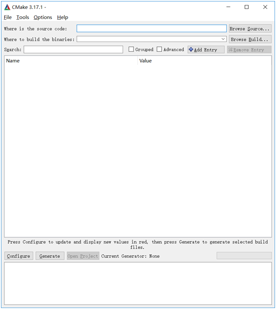Click the progress bar beside generator label
276x309 pixels.
coord(244,256)
